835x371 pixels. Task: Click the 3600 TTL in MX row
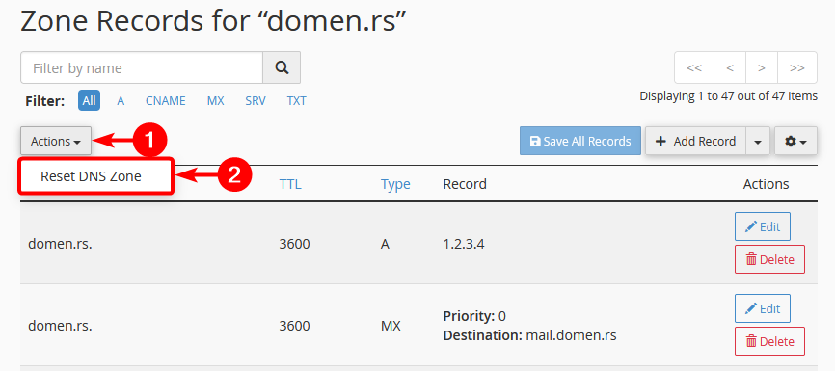tap(294, 326)
